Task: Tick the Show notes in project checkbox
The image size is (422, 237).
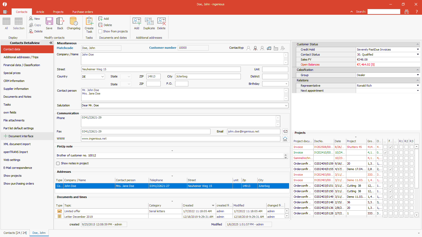Action: point(58,164)
